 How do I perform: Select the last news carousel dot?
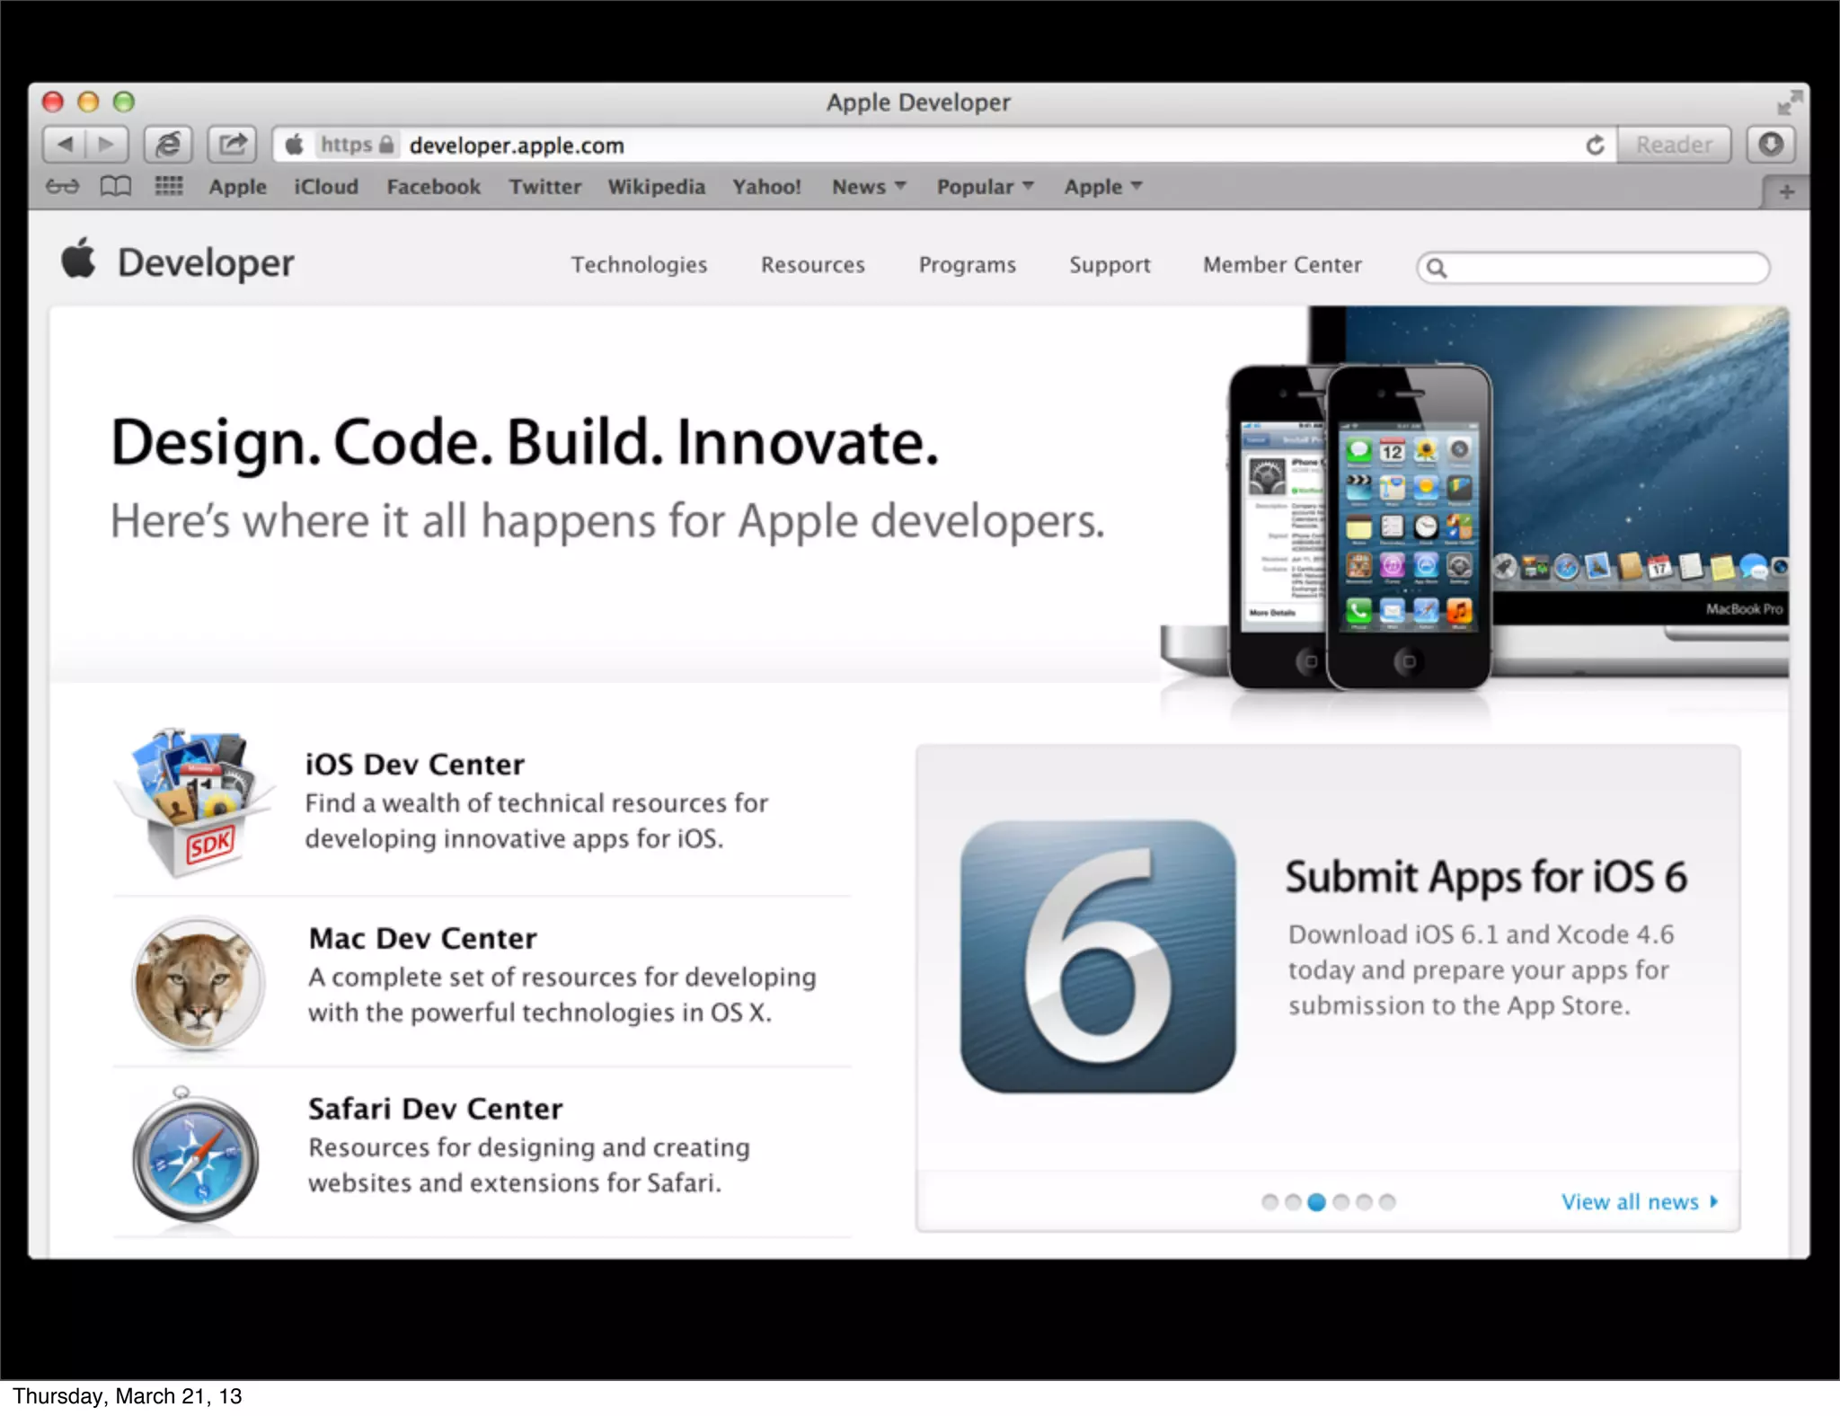[x=1387, y=1202]
